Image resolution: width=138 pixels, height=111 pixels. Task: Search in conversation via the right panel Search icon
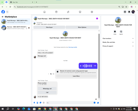[x=121, y=32]
